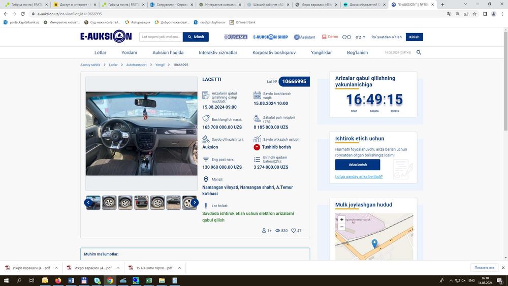Reload the page in Chrome
This screenshot has width=508, height=286.
click(x=23, y=14)
